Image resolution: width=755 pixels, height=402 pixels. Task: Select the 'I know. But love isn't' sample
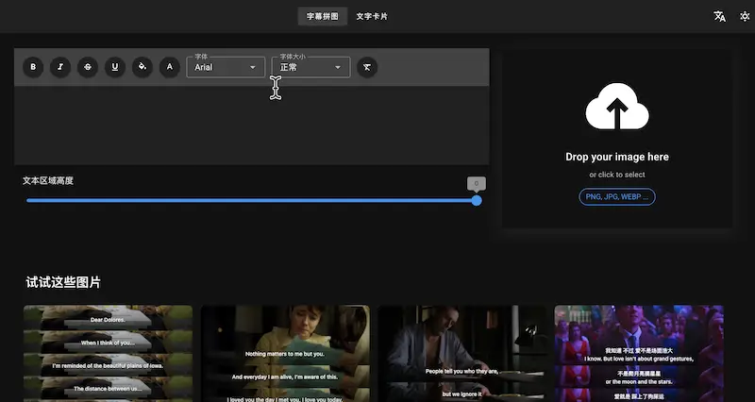639,353
